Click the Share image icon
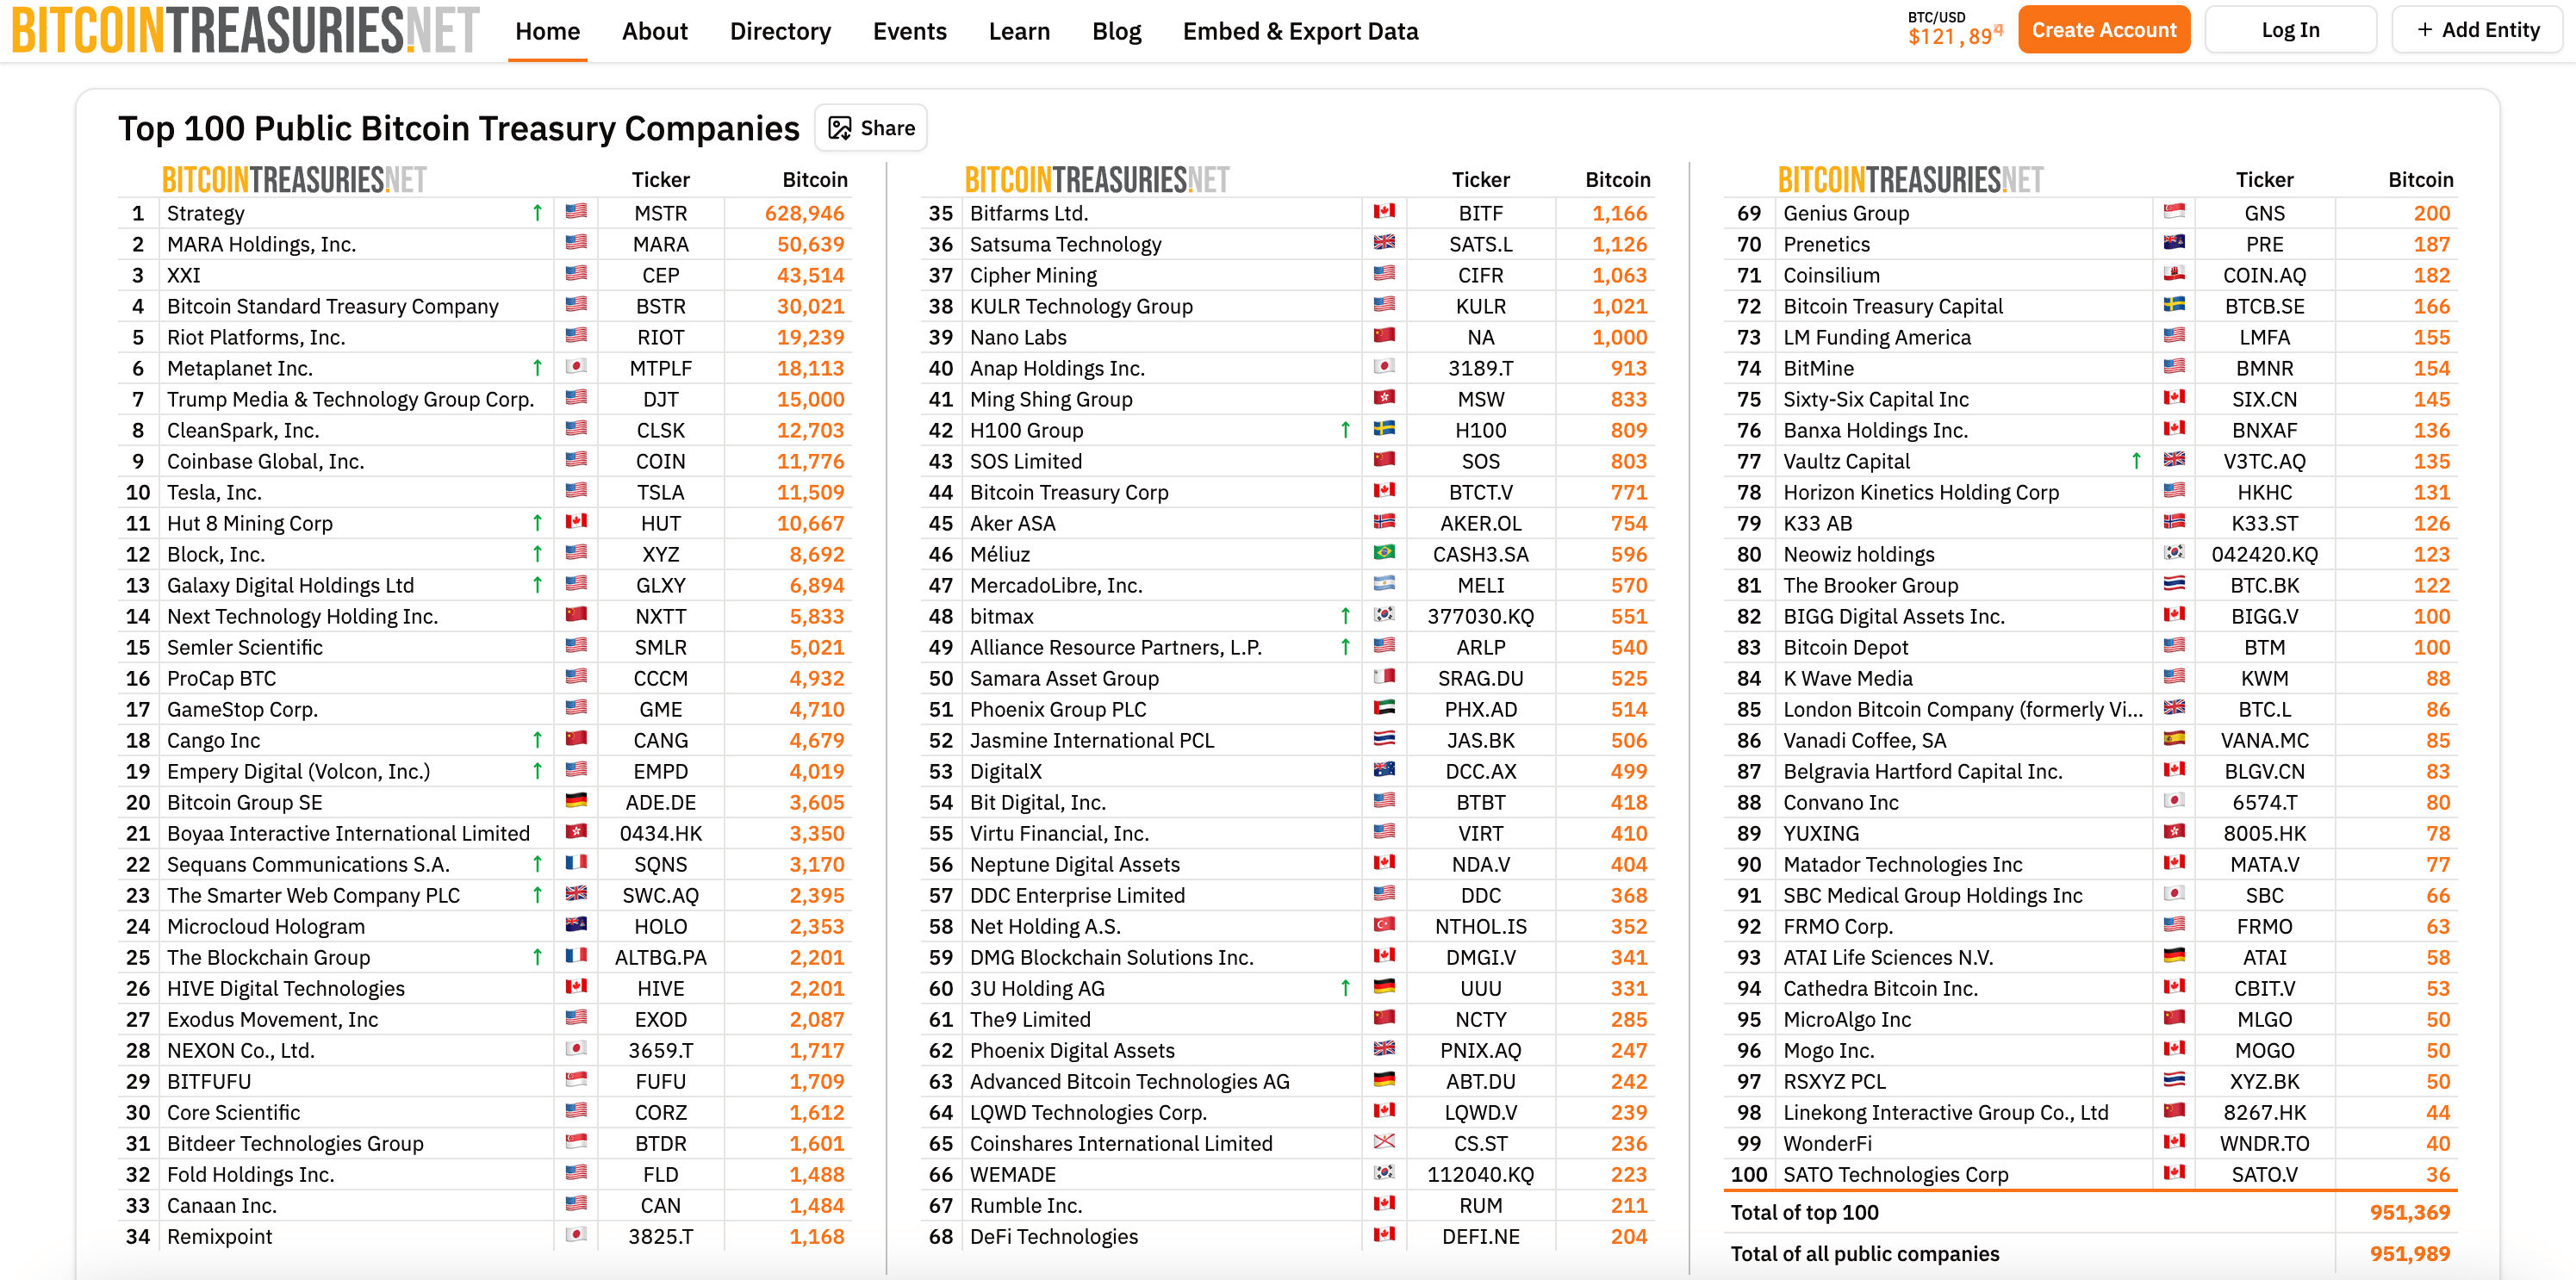 click(840, 128)
